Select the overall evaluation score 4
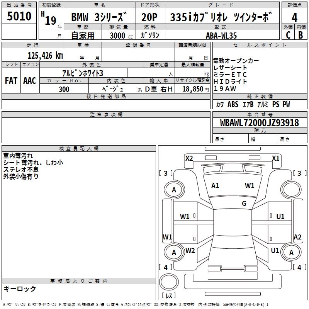Screen dimensions: 309x309 294,17
